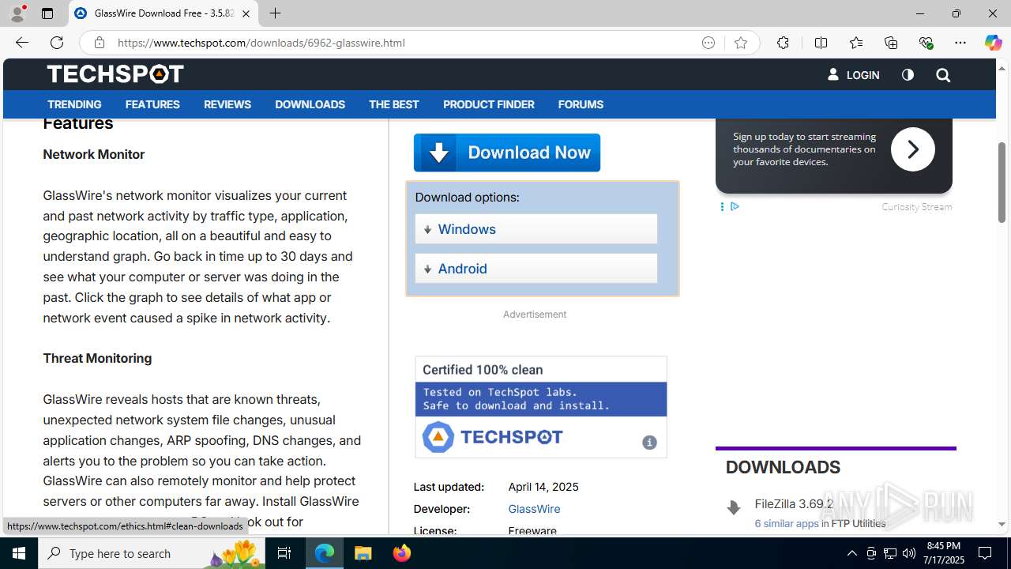Click the address bar URL

(x=261, y=43)
